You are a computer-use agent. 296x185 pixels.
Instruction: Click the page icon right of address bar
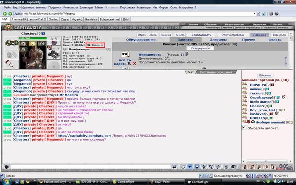[259, 14]
